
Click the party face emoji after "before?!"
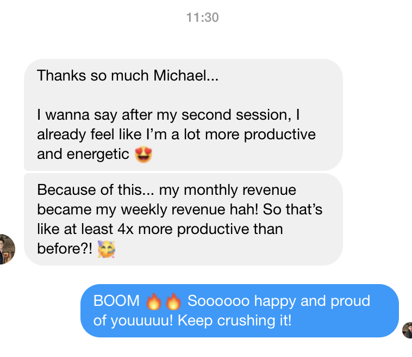(107, 249)
